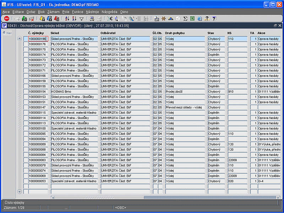Click the horizontal scrollbar left arrow
284x213 pixels.
(x=53, y=198)
